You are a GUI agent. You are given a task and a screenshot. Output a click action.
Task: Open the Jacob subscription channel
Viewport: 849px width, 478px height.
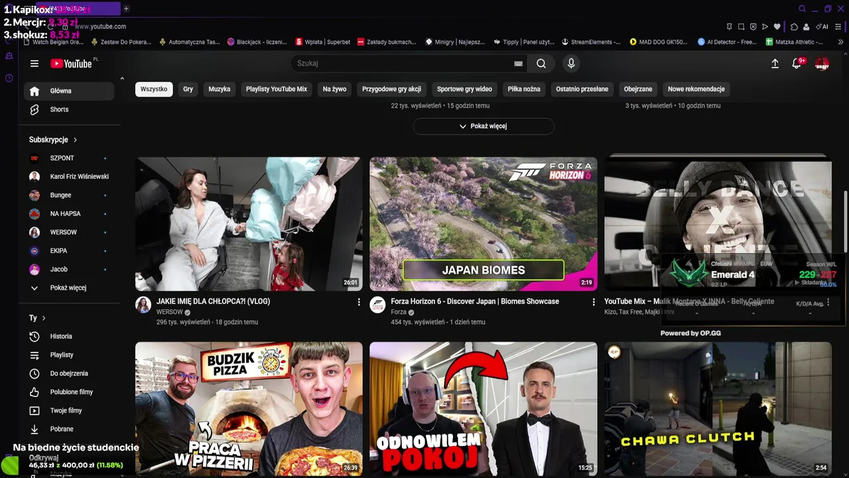coord(69,270)
